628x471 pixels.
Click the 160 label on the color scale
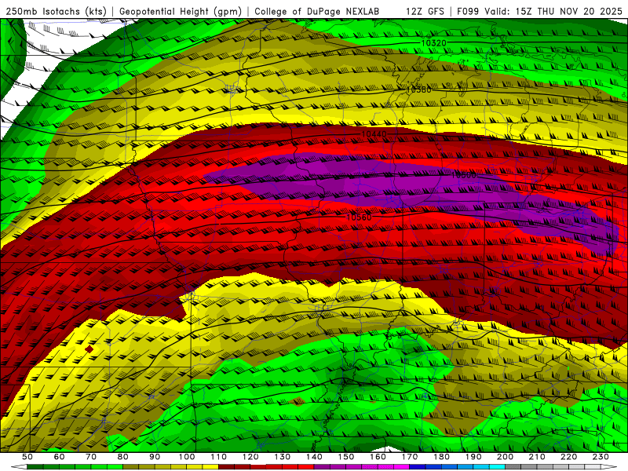click(378, 457)
